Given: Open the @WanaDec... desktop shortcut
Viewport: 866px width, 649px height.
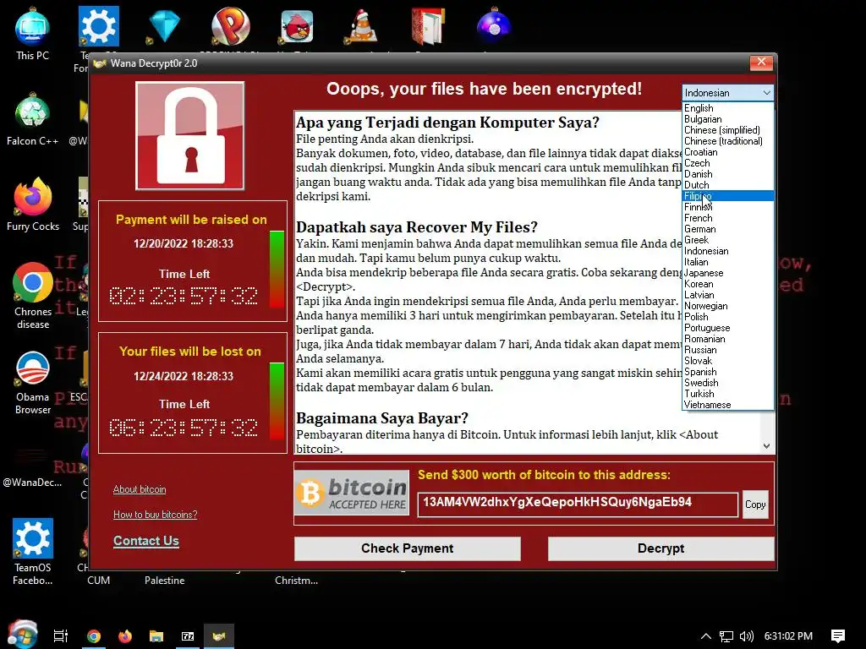Looking at the screenshot, I should [32, 466].
